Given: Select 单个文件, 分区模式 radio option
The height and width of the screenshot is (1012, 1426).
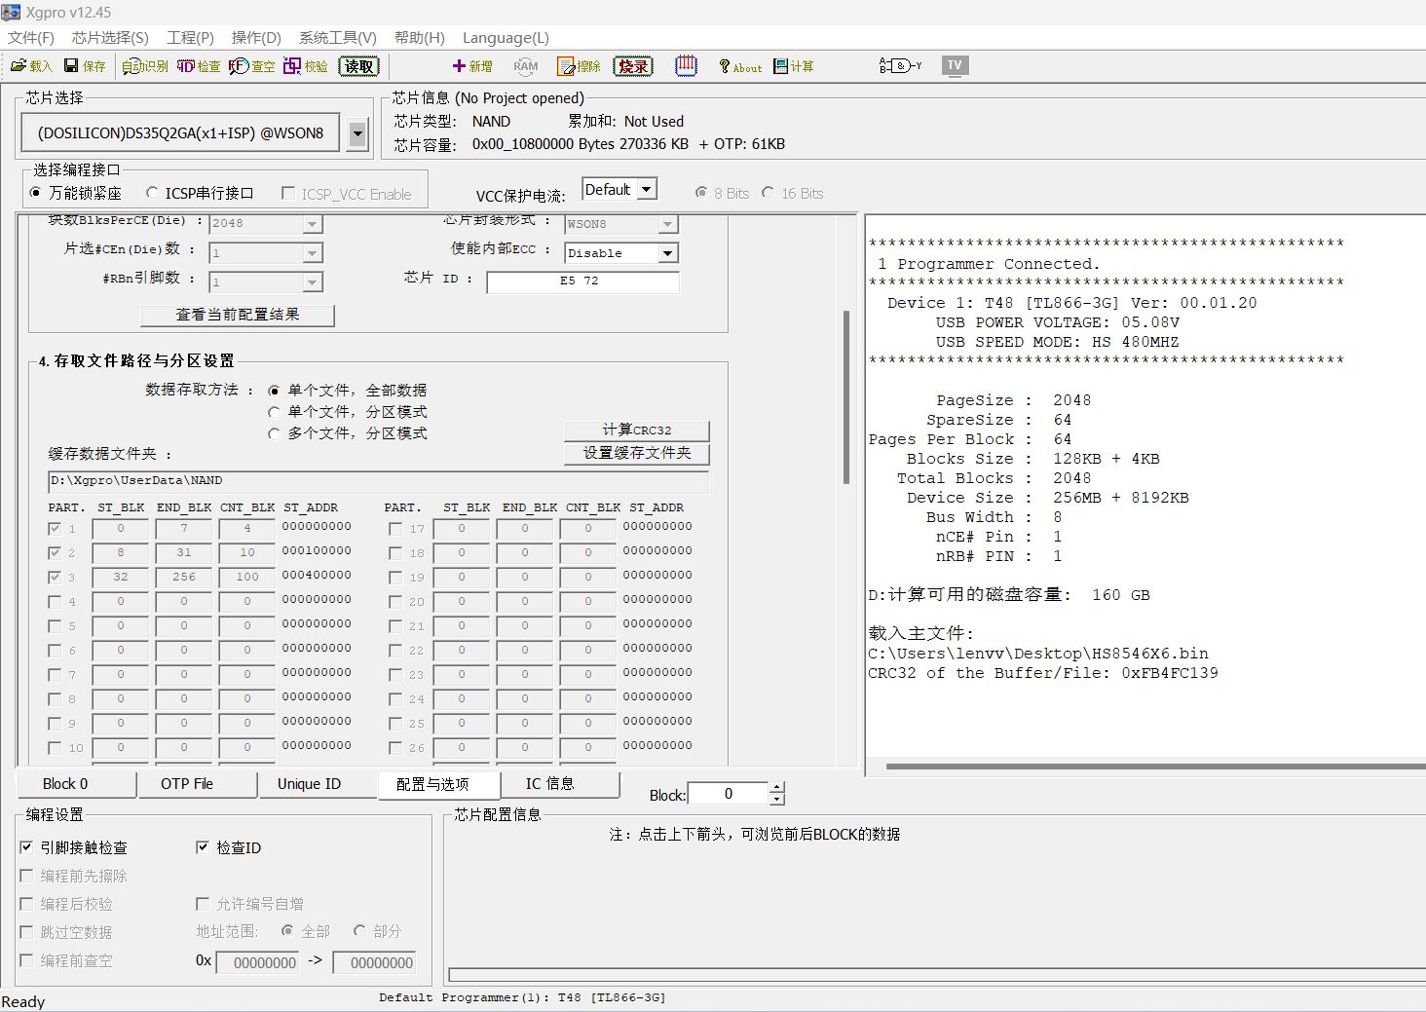Looking at the screenshot, I should click(274, 412).
